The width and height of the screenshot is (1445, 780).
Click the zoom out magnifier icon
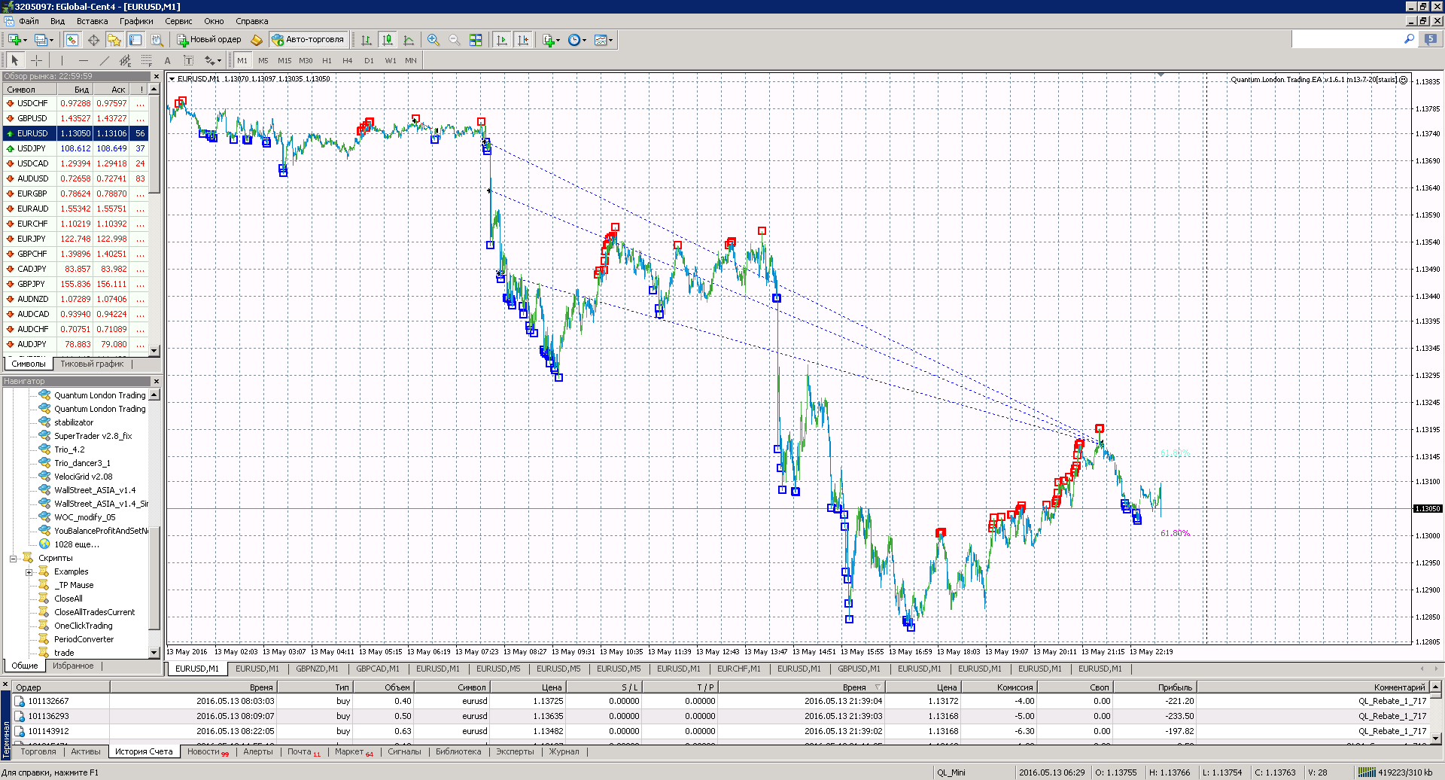pos(455,40)
